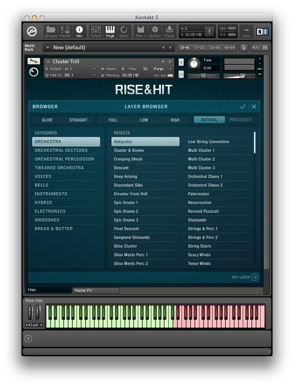Open the Midi Ch dropdown
Image resolution: width=294 pixels, height=386 pixels.
pos(71,75)
